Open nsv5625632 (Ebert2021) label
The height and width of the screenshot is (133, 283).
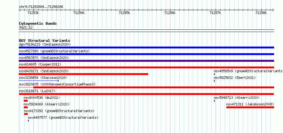[235, 78]
